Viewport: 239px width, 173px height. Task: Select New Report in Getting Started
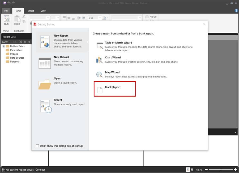click(62, 42)
